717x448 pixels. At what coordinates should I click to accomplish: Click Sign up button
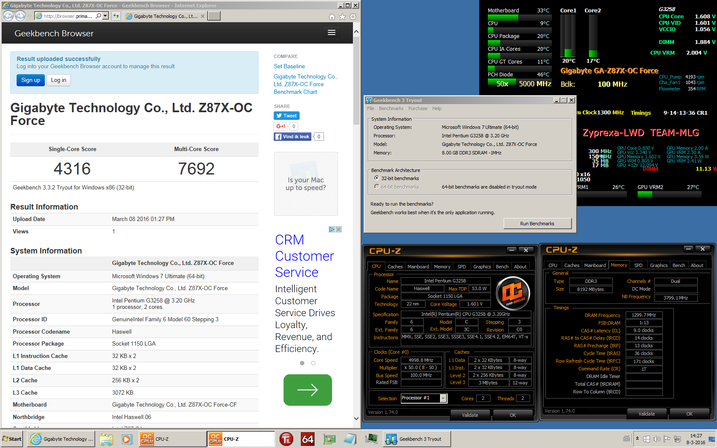(x=31, y=80)
